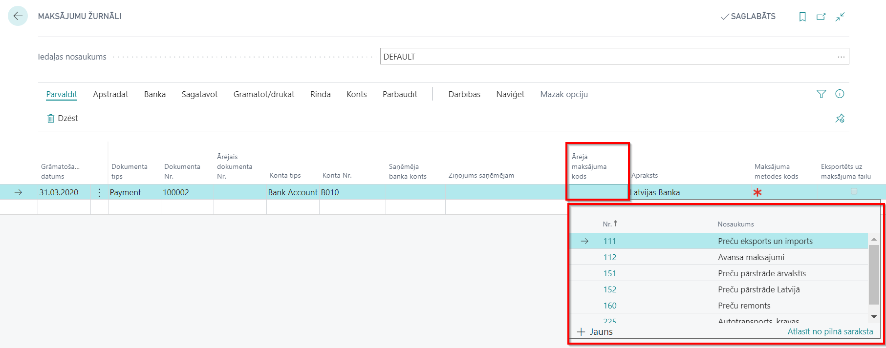Select code 151 Preču pārstrāde ārvalstīs
This screenshot has height=348, width=886.
pyautogui.click(x=718, y=273)
